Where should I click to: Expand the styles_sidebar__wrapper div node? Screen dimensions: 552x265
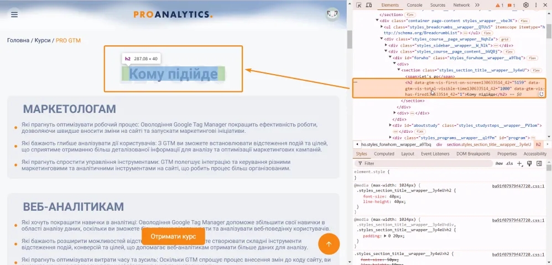386,45
